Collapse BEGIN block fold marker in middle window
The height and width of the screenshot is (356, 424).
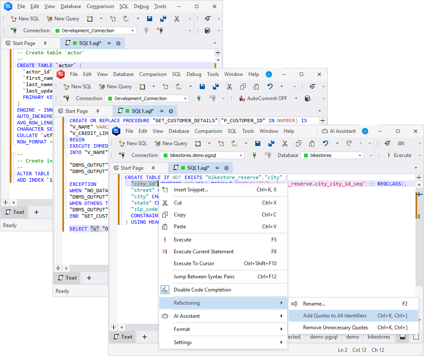pos(66,140)
